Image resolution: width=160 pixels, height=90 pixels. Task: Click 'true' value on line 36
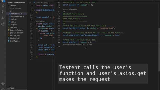pos(117,35)
